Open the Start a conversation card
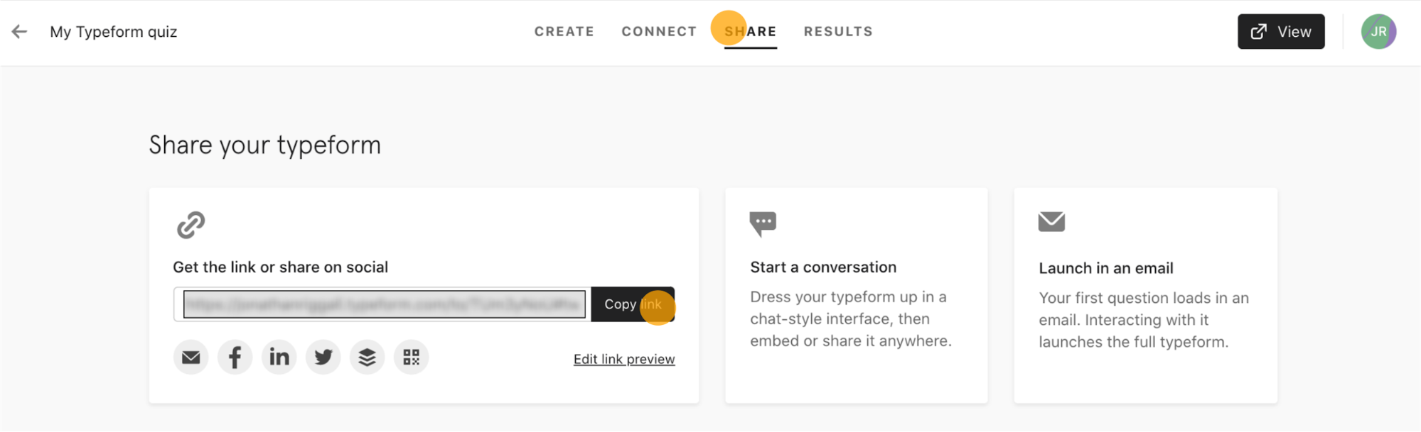Image resolution: width=1421 pixels, height=432 pixels. pyautogui.click(x=856, y=296)
